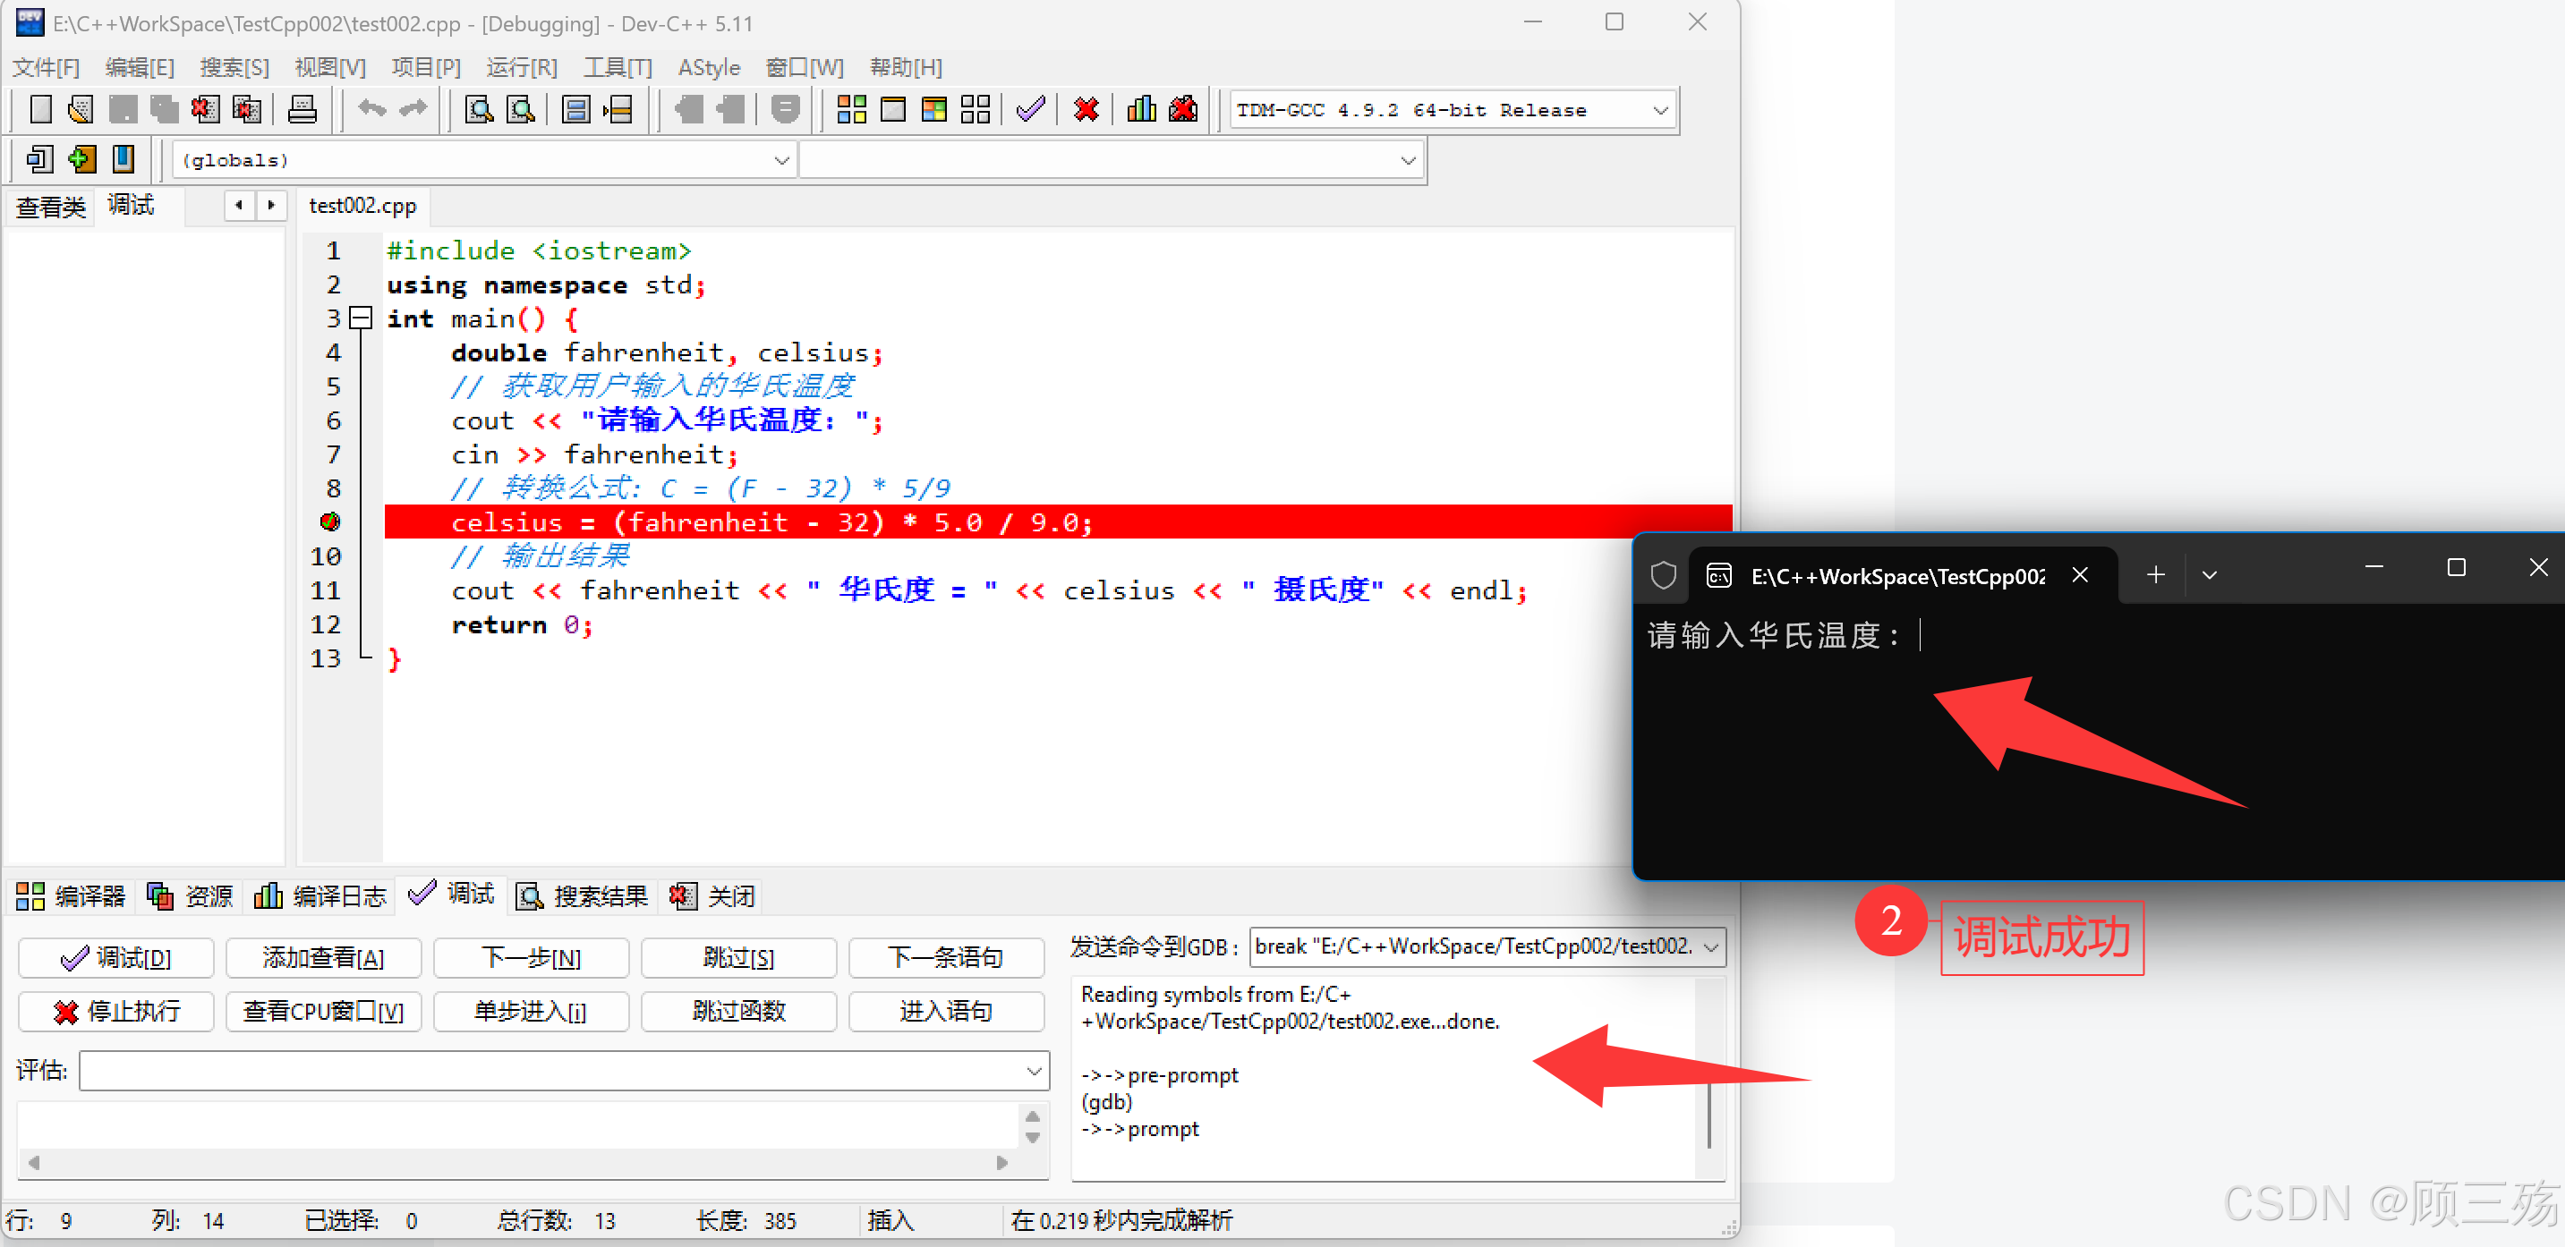This screenshot has width=2565, height=1247.
Task: Click the Compile icon with four colored squares
Action: (x=851, y=109)
